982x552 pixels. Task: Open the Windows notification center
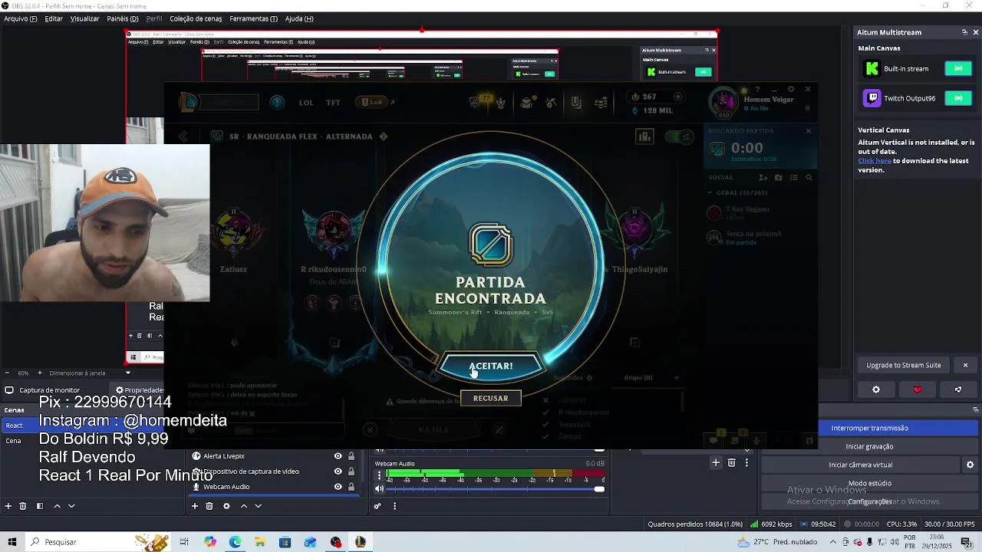coord(966,542)
